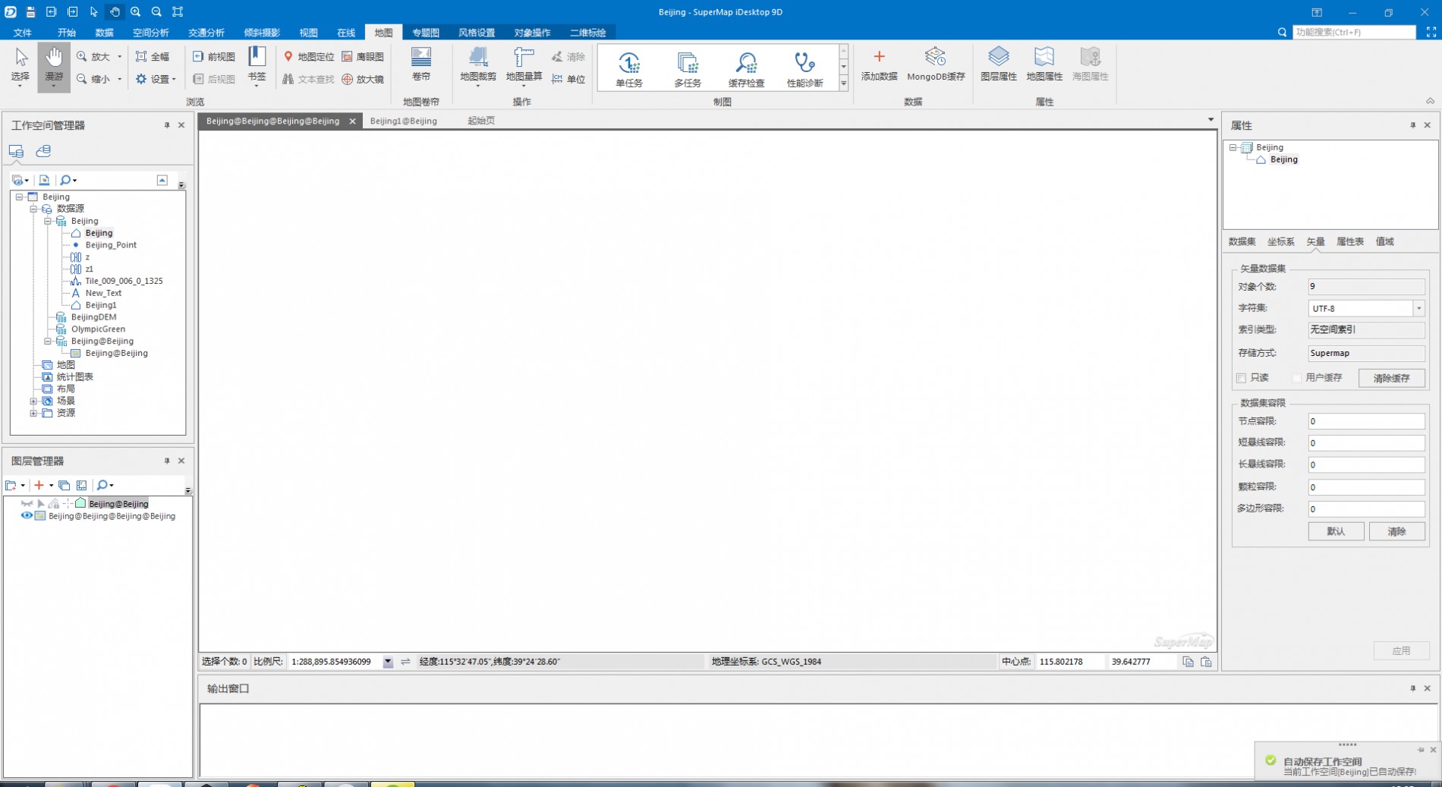Image resolution: width=1442 pixels, height=787 pixels.
Task: Pin the 输出窗口 panel
Action: [1412, 688]
